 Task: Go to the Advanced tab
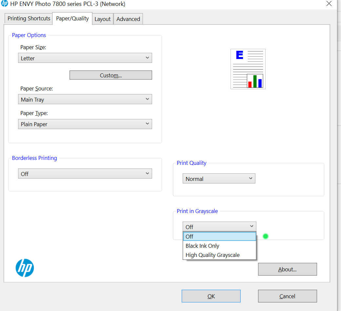click(x=128, y=19)
